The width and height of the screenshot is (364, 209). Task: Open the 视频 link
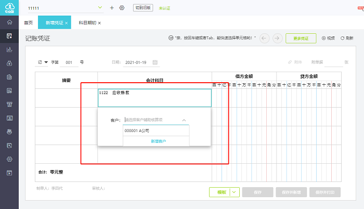328,38
